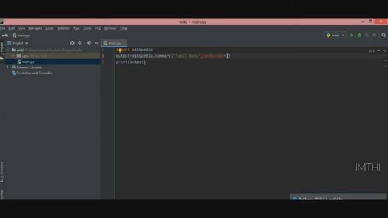Click the PyCharm update available notification
The image size is (388, 218).
click(338, 197)
